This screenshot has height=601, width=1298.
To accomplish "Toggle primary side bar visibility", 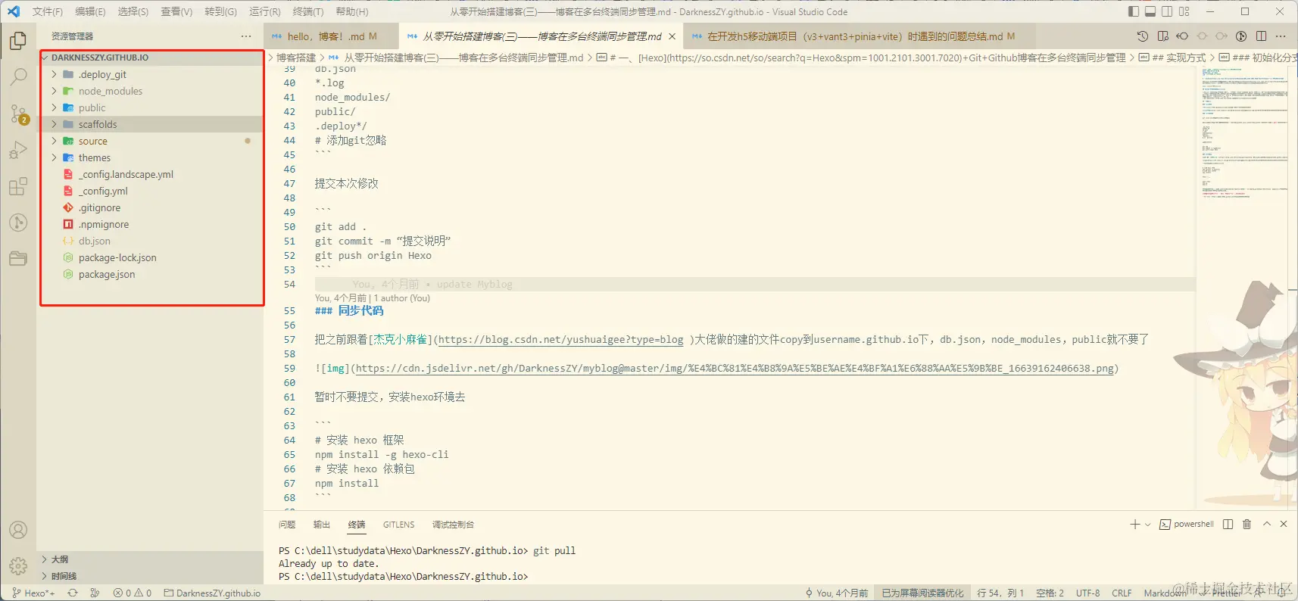I will 1133,11.
